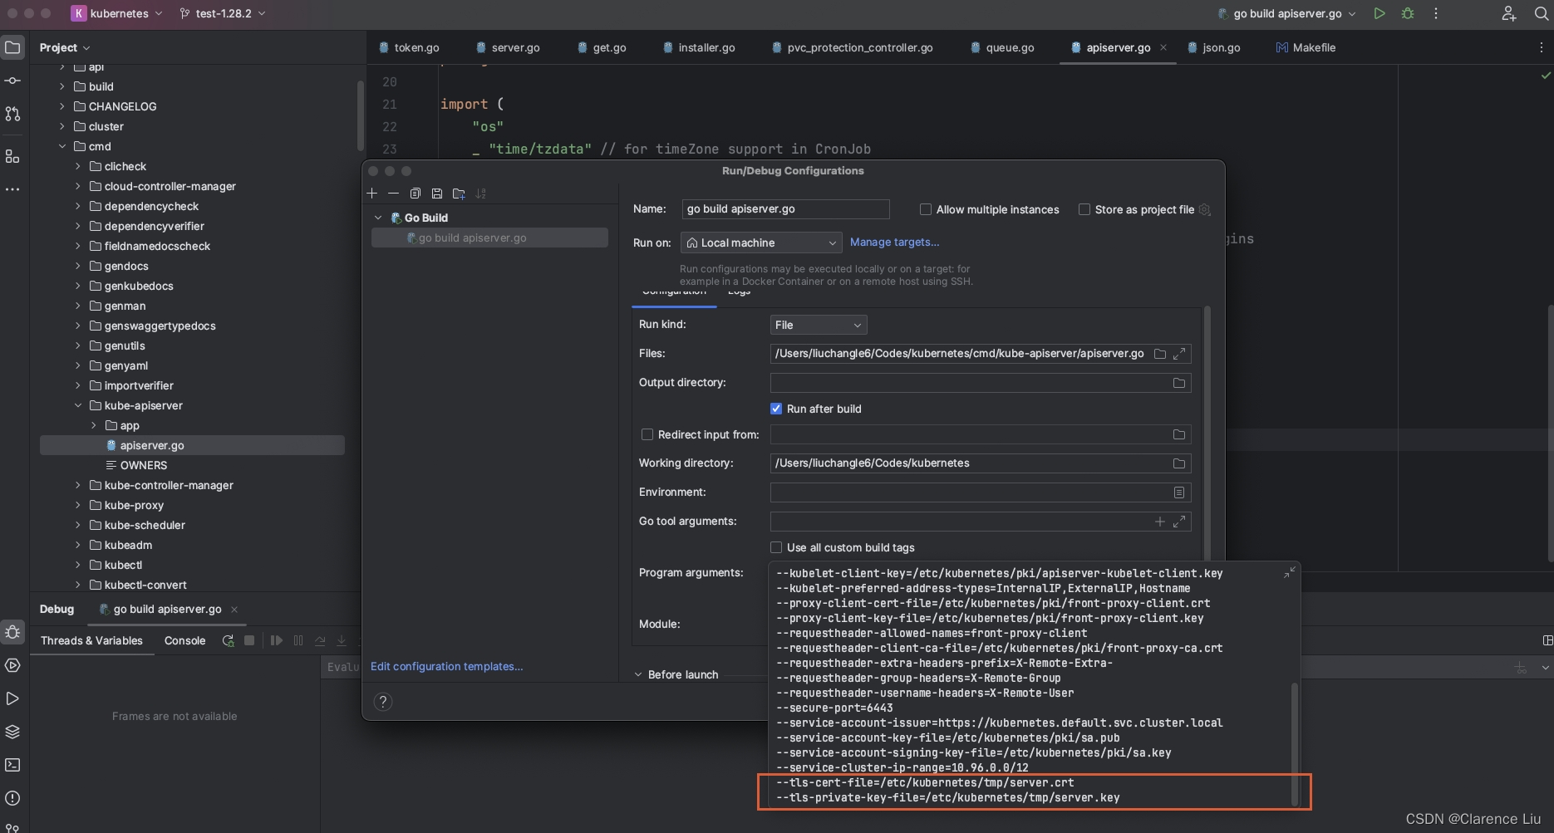The height and width of the screenshot is (833, 1554).
Task: Click the Project tree vertical scrollbar
Action: (360, 116)
